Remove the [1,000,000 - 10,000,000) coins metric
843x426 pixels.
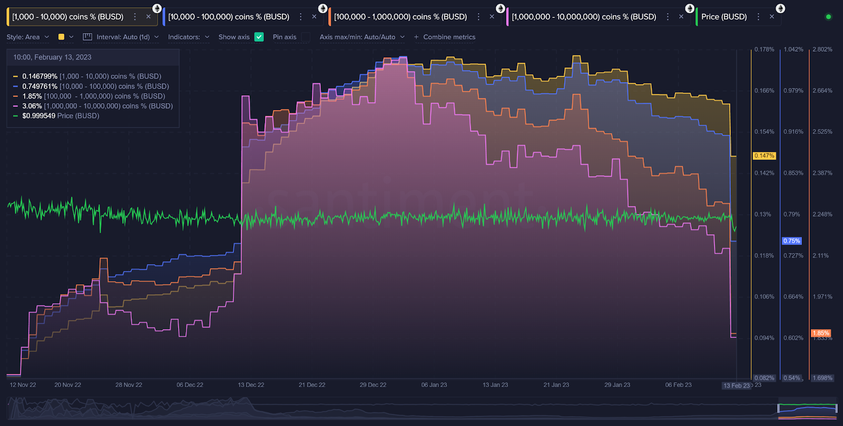(681, 17)
